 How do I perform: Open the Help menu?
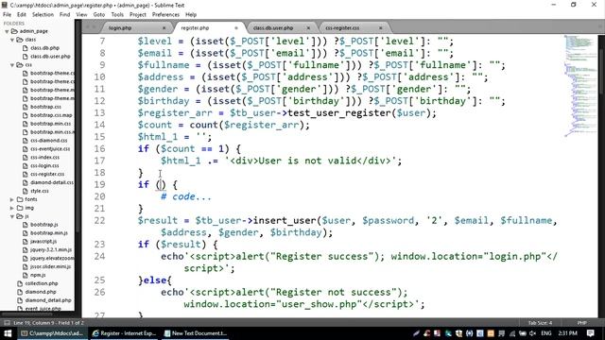point(191,15)
